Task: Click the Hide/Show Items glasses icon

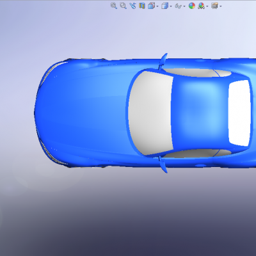Action: click(x=178, y=6)
